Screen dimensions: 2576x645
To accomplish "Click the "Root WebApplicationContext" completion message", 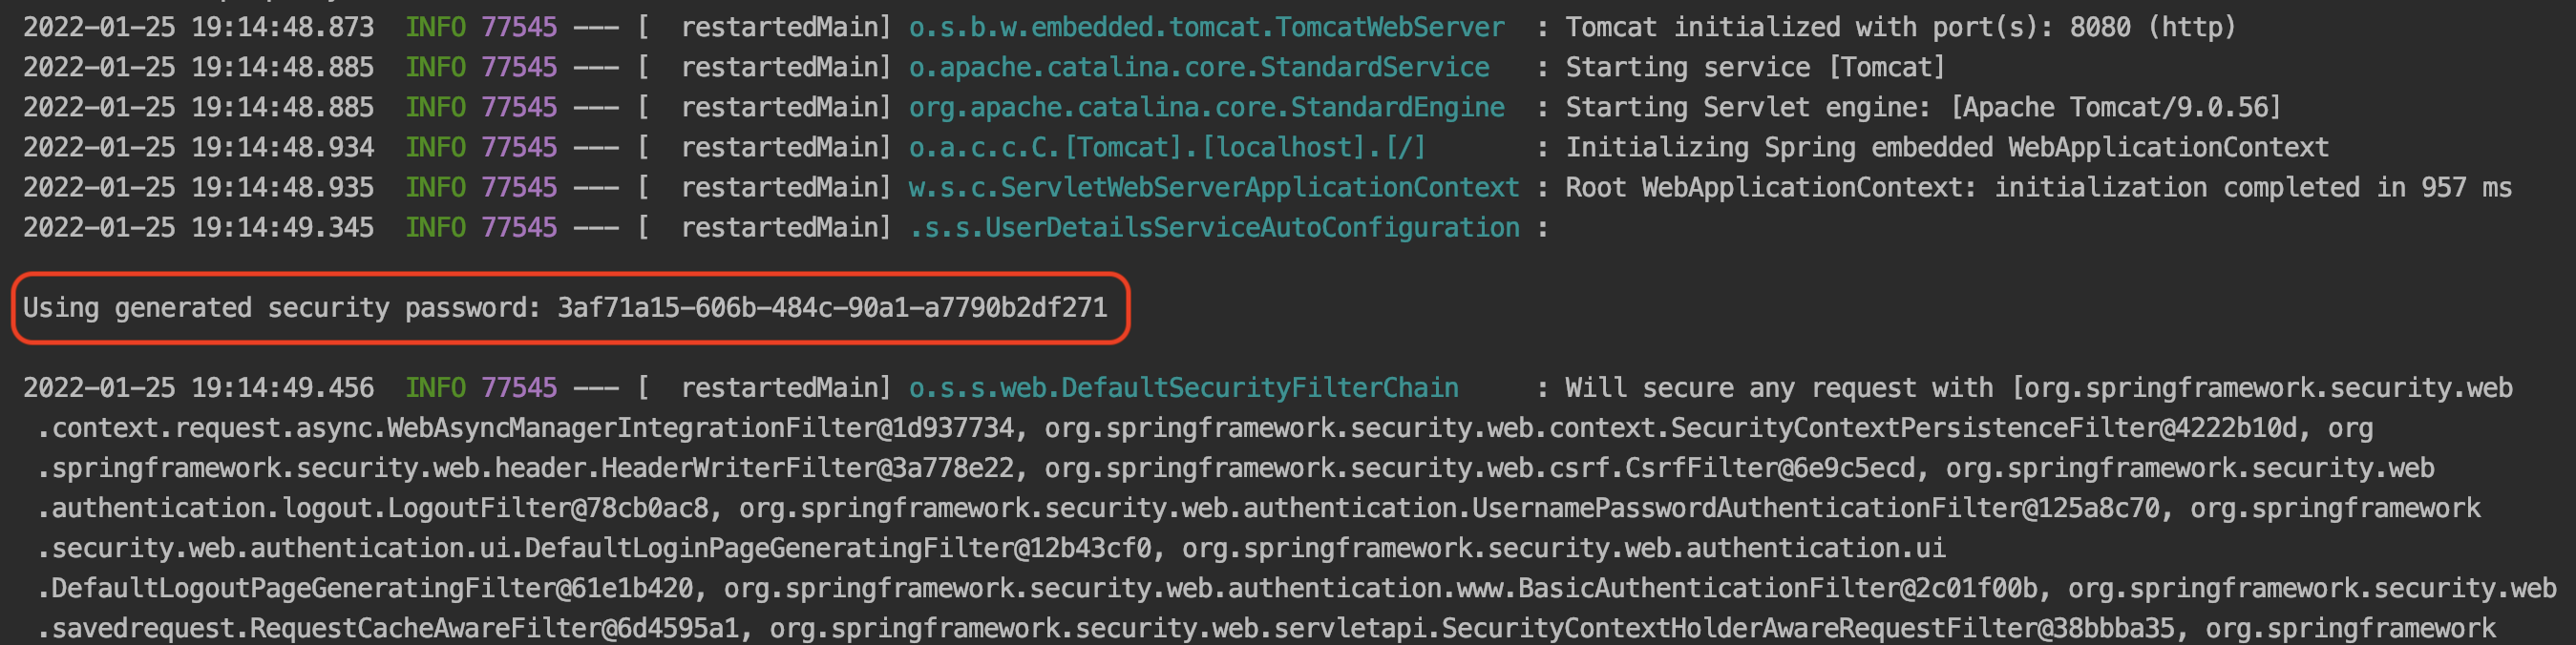I will point(2037,187).
